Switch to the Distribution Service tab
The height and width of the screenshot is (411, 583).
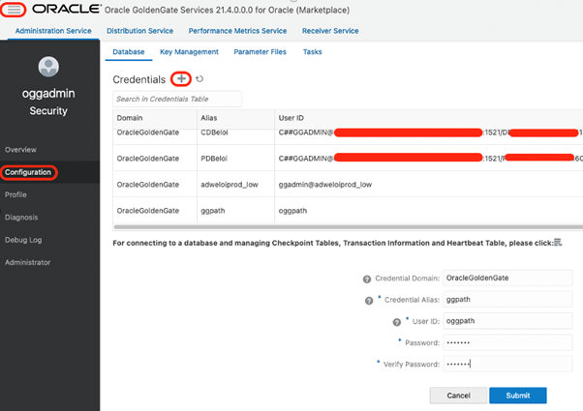(139, 31)
